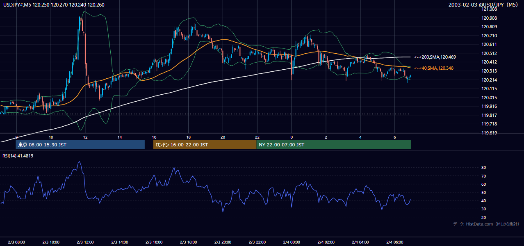Click RSI scale value 50
The height and width of the screenshot is (246, 524).
click(484, 192)
